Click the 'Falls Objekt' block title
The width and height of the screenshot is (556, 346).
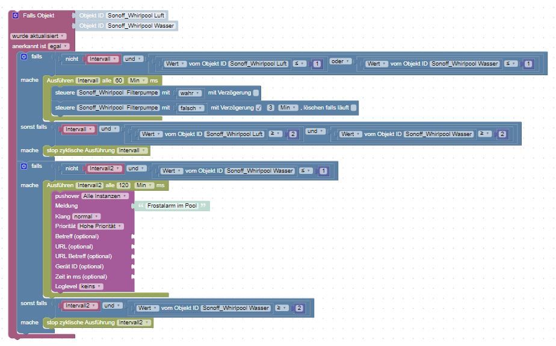[39, 16]
